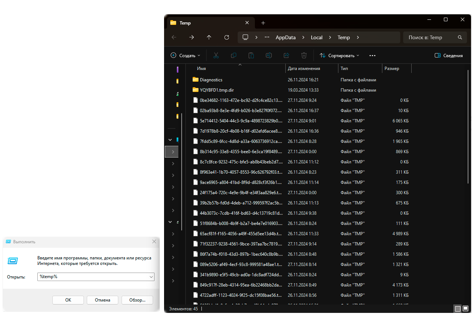Open the Создать dropdown menu

(185, 56)
